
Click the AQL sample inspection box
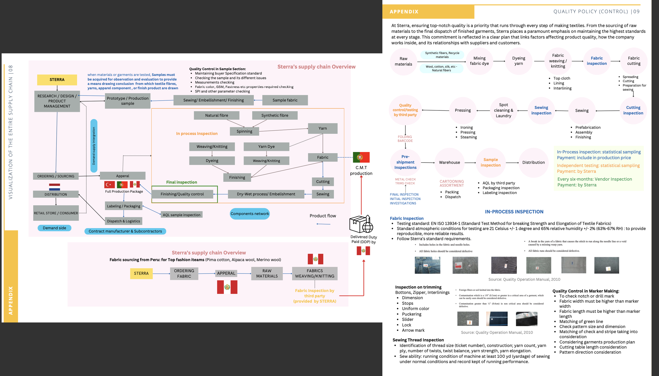(x=182, y=215)
